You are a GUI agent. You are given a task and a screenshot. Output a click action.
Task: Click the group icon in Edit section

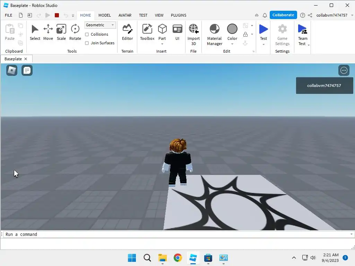tap(245, 26)
